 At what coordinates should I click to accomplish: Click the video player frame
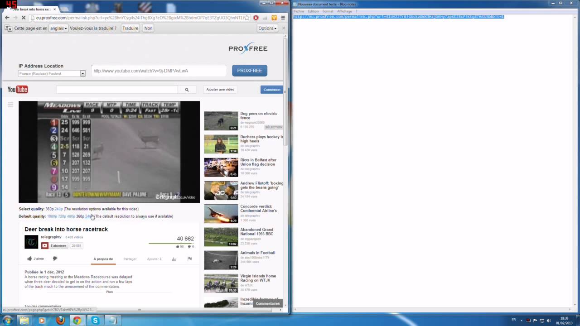coord(109,152)
